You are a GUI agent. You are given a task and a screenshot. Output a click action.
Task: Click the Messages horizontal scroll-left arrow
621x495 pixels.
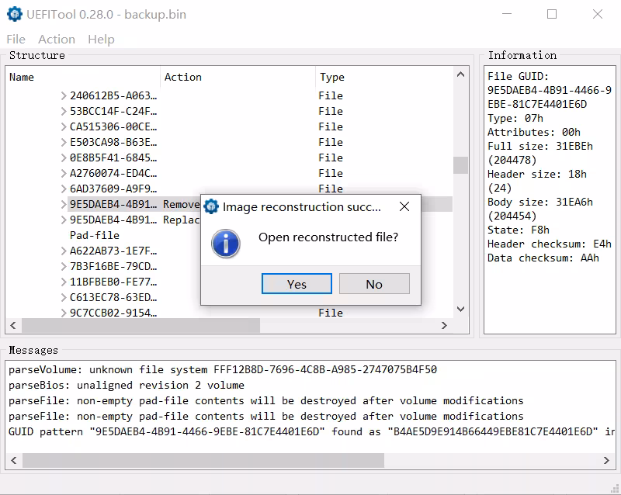click(14, 461)
